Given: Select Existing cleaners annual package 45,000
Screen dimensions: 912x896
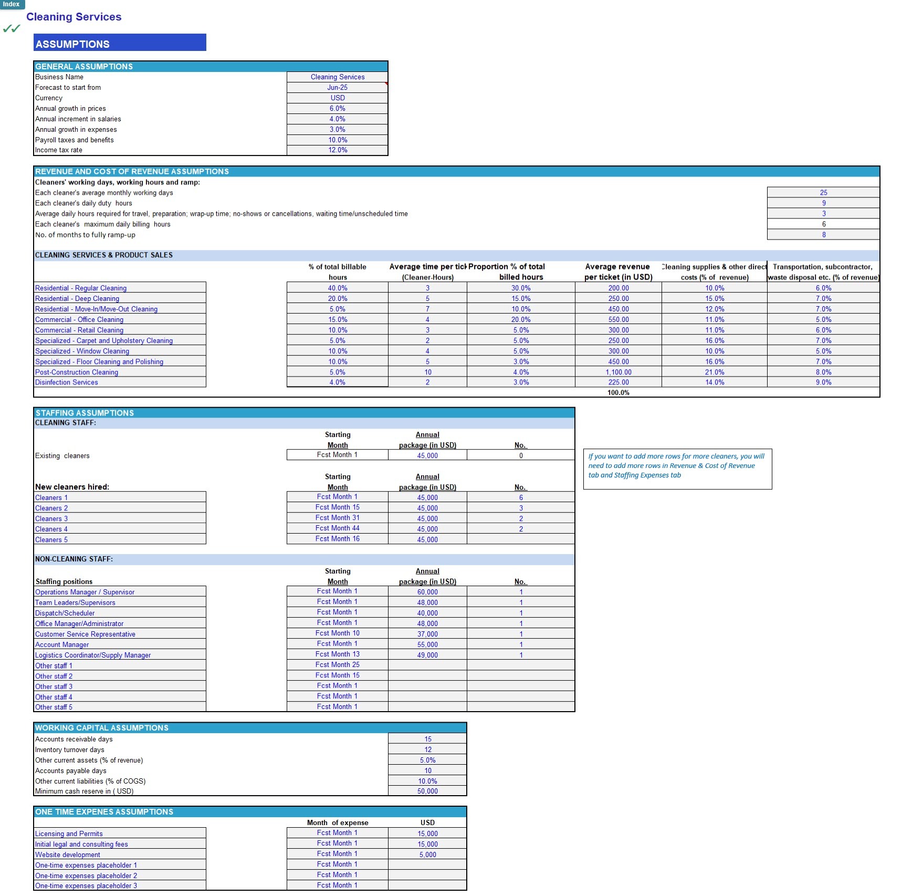Looking at the screenshot, I should 427,455.
